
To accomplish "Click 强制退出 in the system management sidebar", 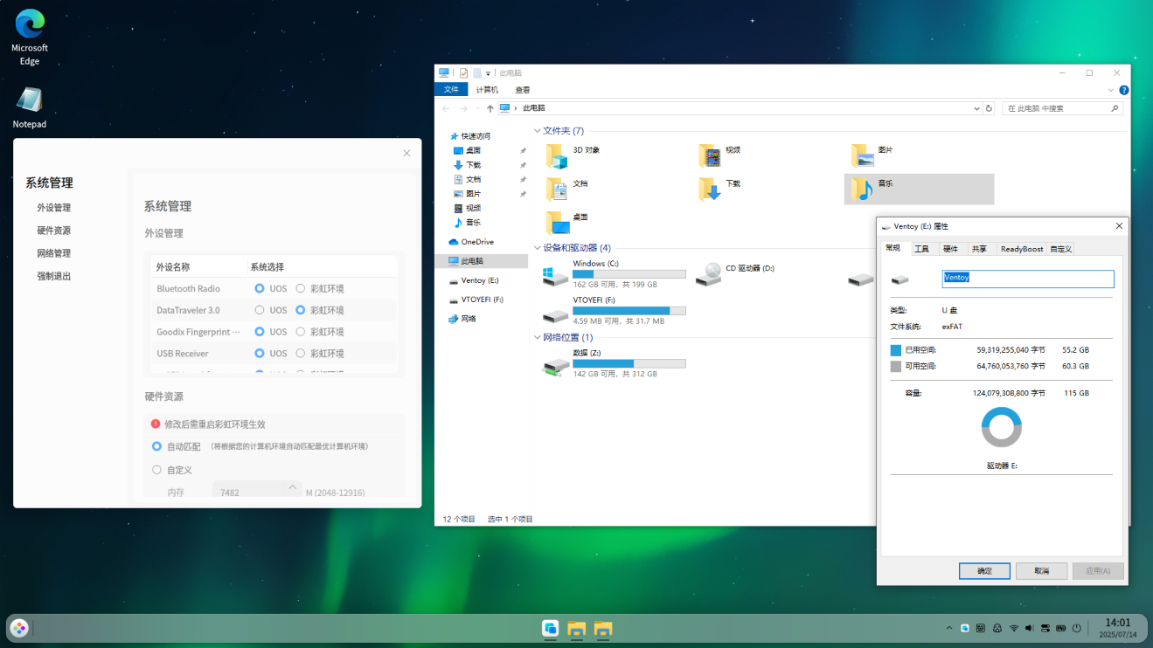I will 54,276.
